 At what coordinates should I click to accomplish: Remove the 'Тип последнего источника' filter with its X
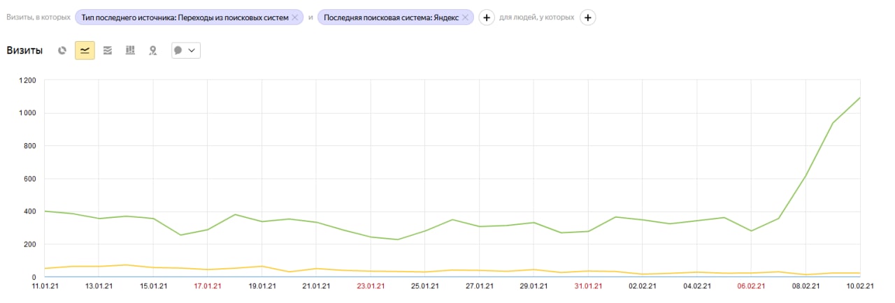[295, 17]
